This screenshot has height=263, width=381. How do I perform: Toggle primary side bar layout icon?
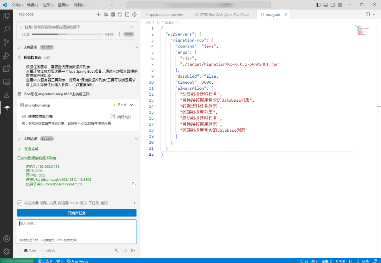[318, 5]
